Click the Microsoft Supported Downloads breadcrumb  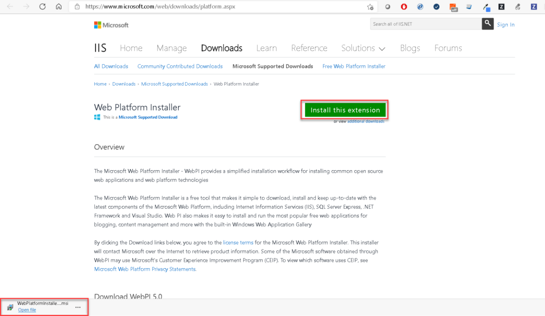coord(175,84)
